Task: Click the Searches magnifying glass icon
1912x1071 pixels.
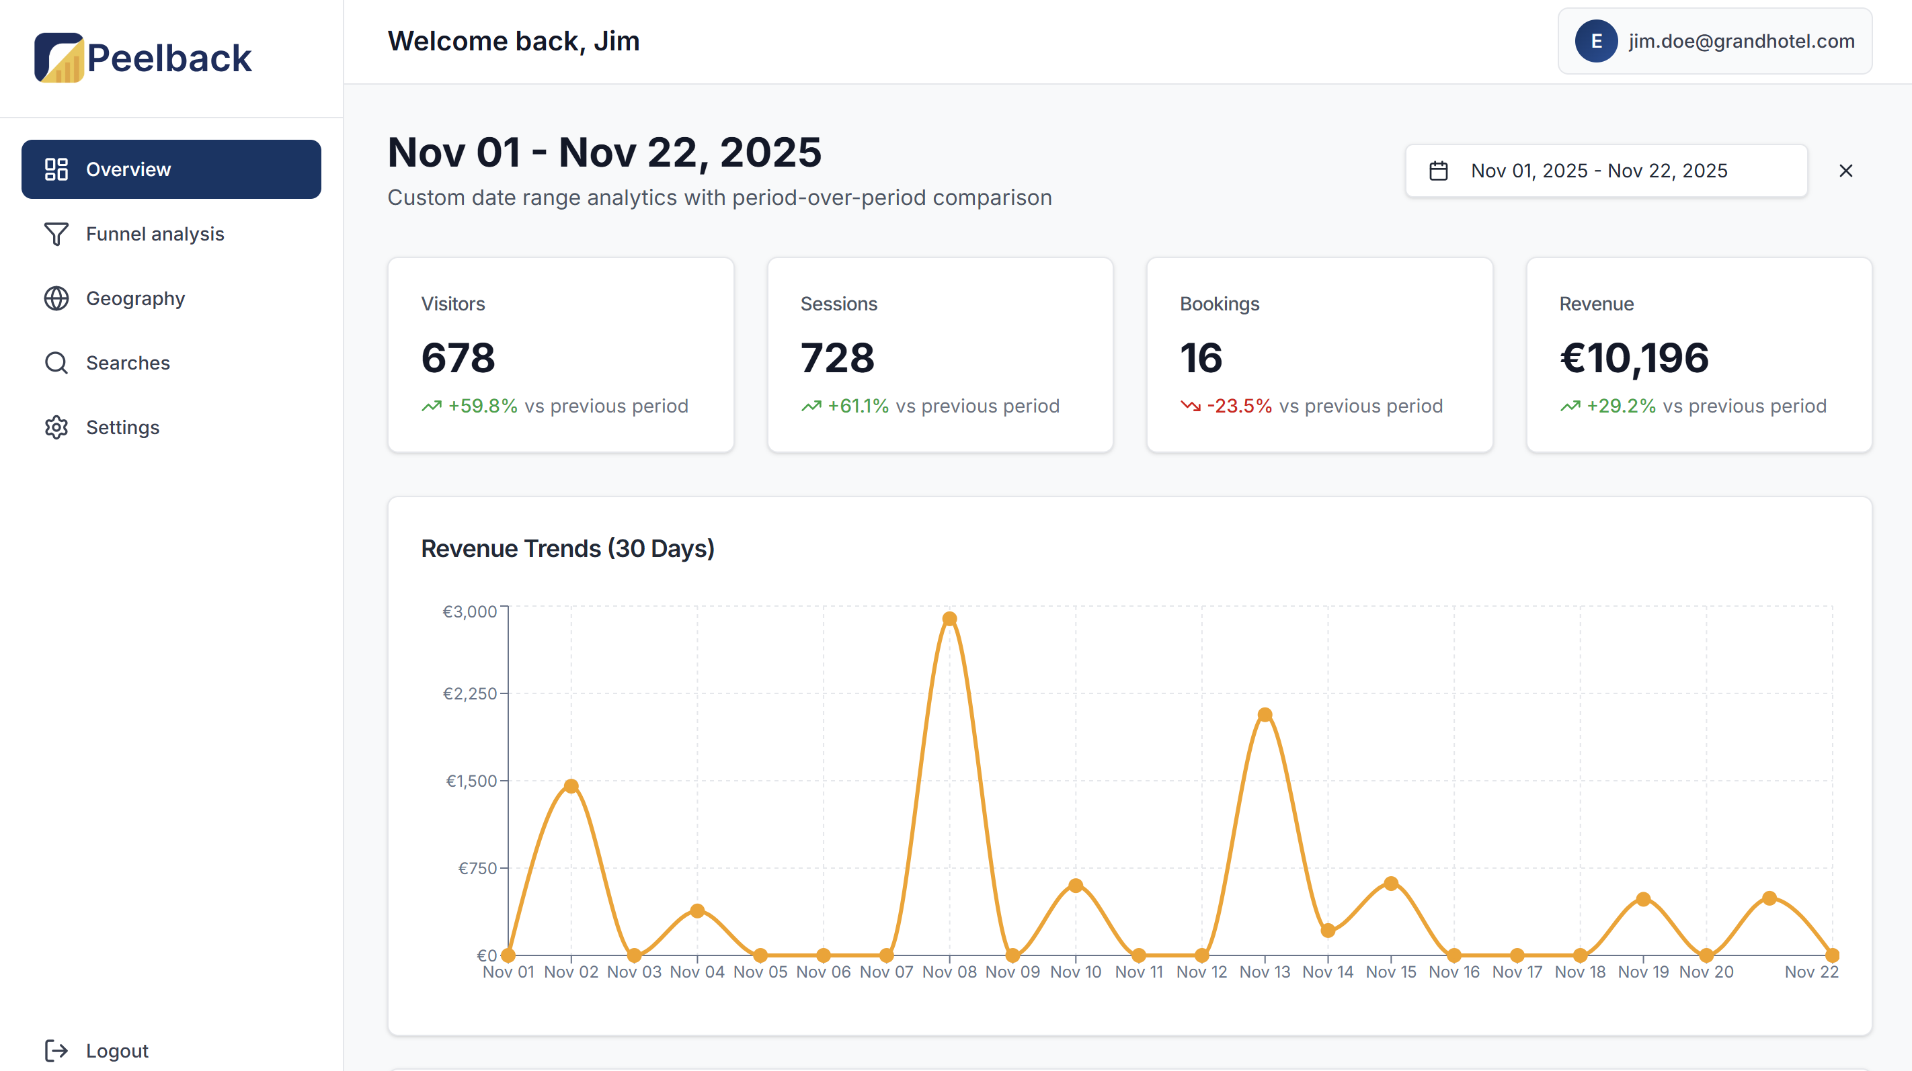Action: (56, 363)
